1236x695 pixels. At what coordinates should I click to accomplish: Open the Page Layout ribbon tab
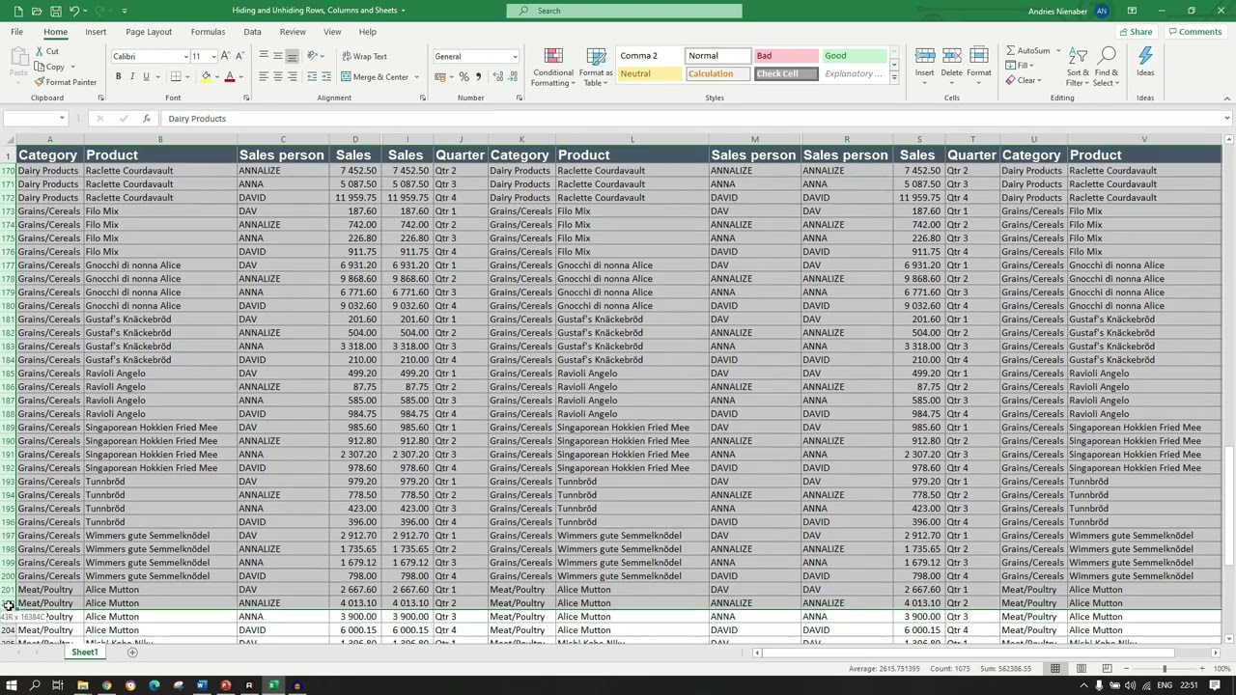149,32
